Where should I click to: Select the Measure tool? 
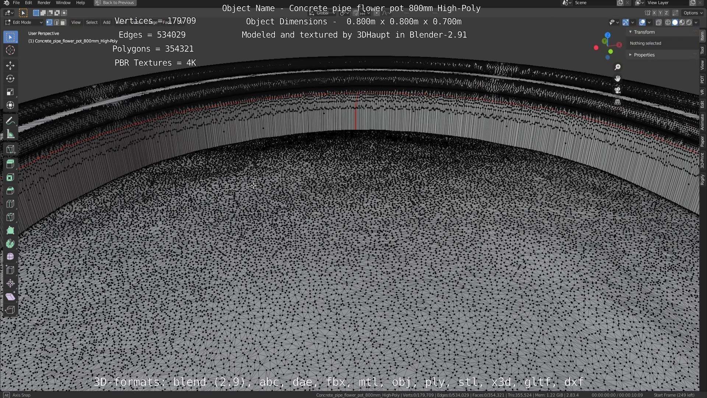coord(10,135)
